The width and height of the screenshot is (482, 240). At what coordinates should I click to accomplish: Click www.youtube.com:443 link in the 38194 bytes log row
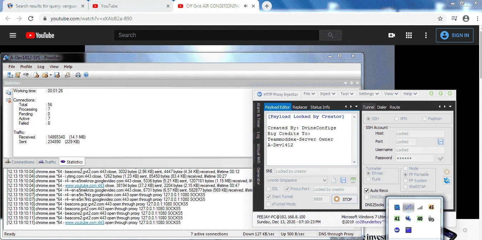pos(85,186)
